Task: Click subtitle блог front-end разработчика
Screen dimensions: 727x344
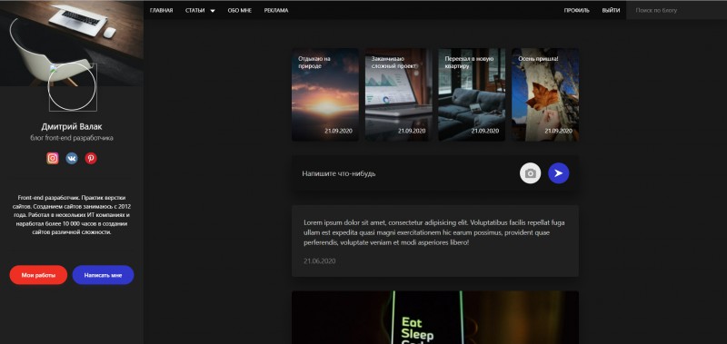Action: click(x=72, y=138)
